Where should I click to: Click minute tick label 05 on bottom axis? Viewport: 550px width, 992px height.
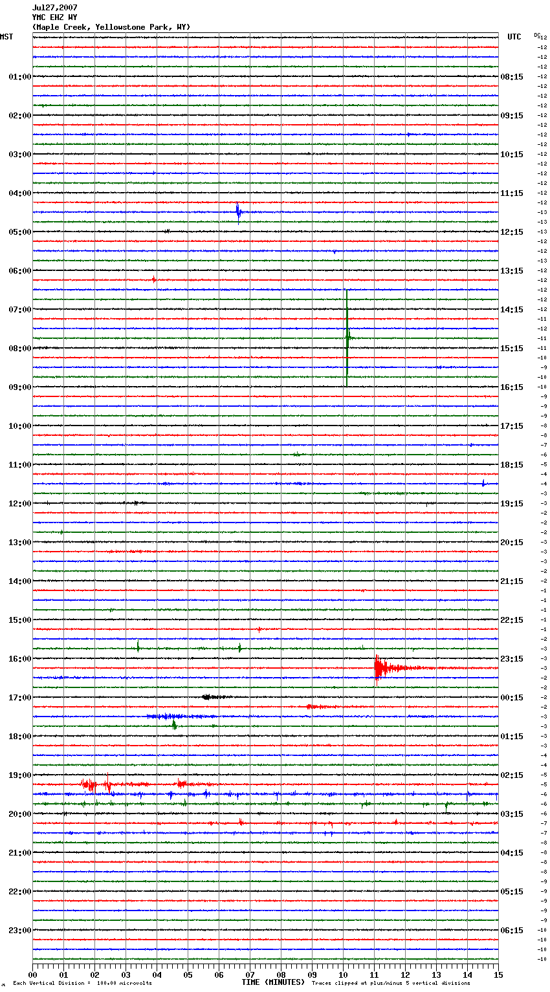(x=188, y=975)
